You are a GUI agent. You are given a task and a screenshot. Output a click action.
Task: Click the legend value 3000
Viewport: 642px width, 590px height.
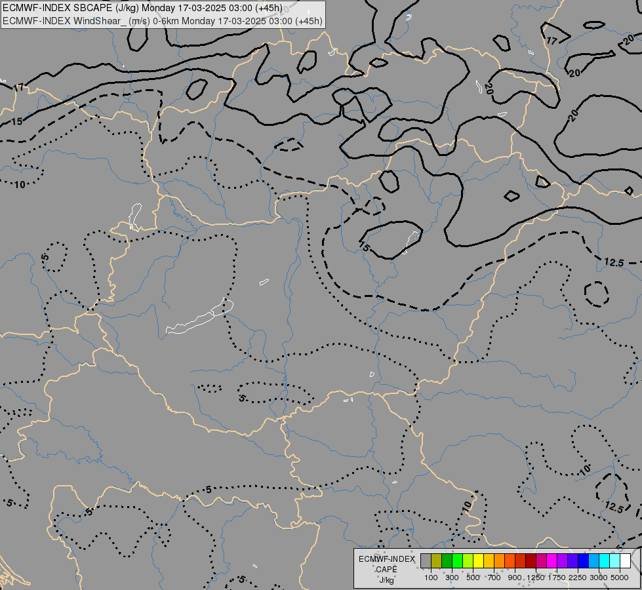pos(598,578)
